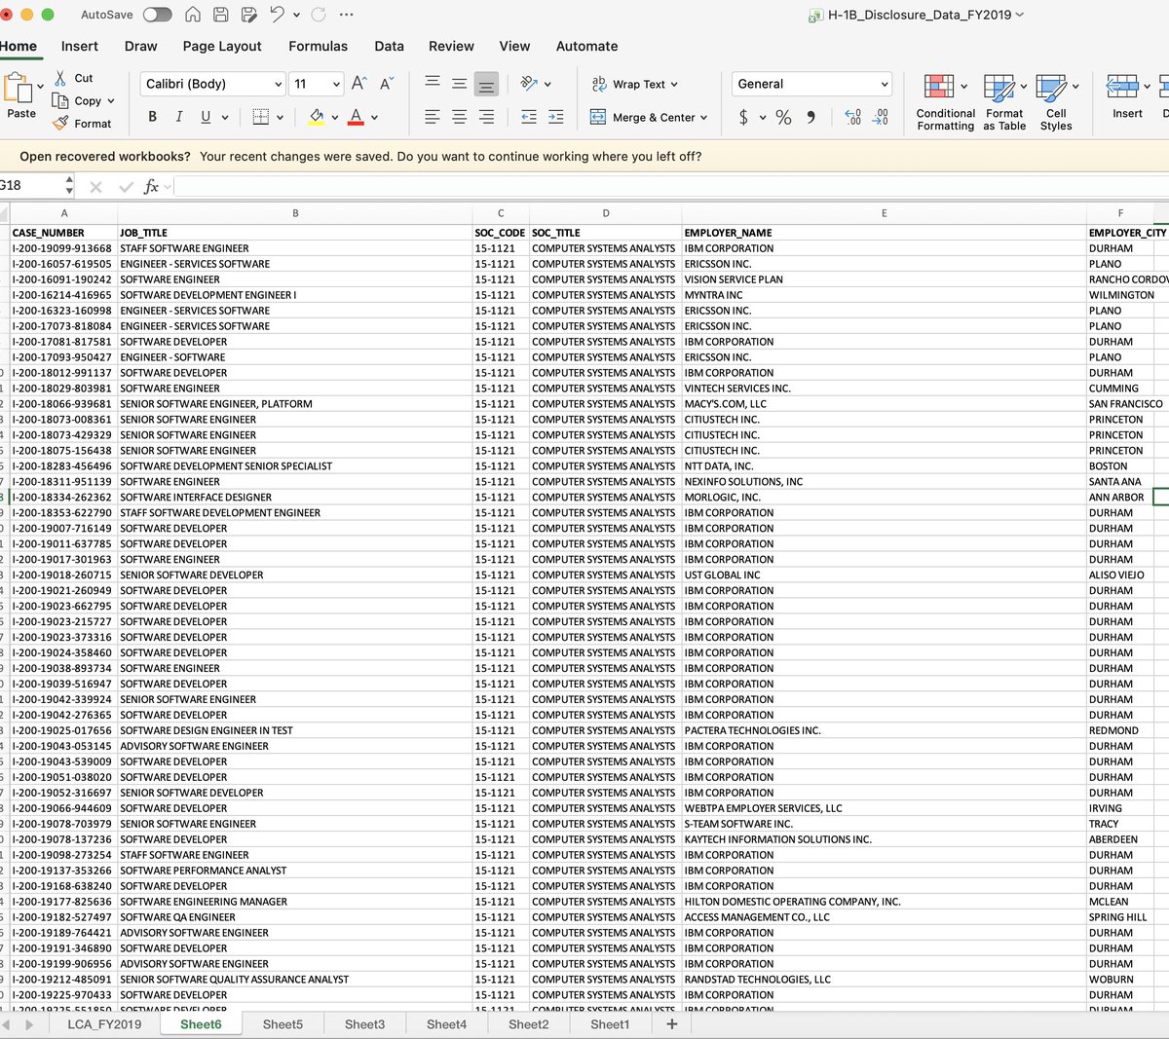Screen dimensions: 1169x1039
Task: Open the Data ribbon tab
Action: pos(389,46)
